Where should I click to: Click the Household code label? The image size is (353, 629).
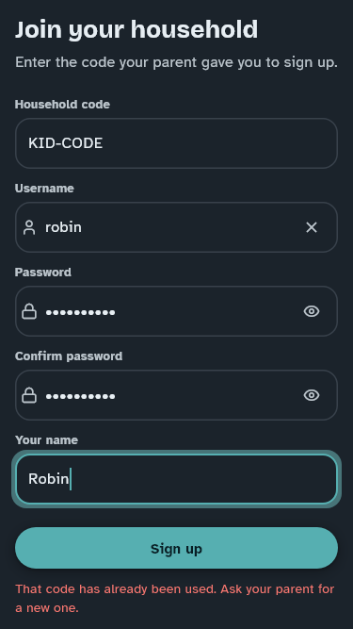[62, 105]
